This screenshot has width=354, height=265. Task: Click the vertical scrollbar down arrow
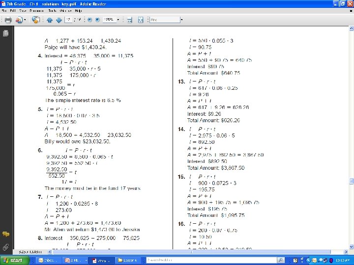(351, 247)
